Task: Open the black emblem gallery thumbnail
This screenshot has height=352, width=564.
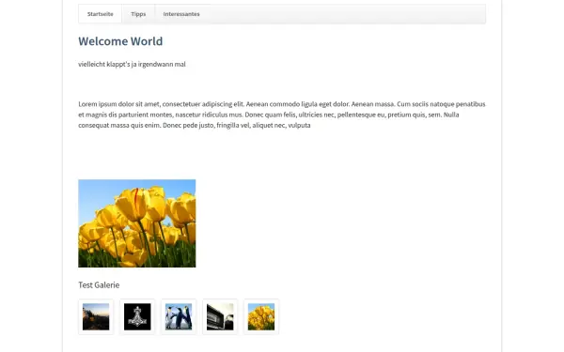Action: (x=137, y=317)
